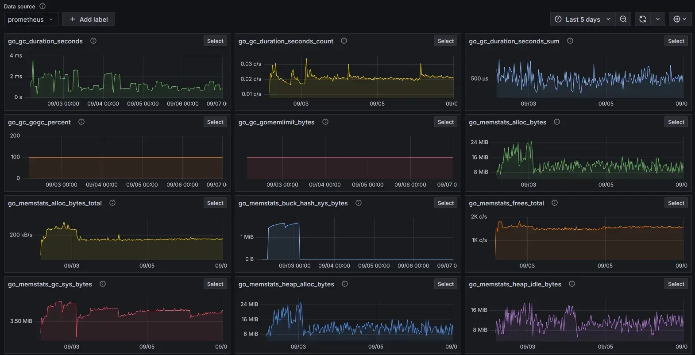This screenshot has height=355, width=695.
Task: Click the go_memstats_heap_alloc_bytes panel title
Action: 286,284
